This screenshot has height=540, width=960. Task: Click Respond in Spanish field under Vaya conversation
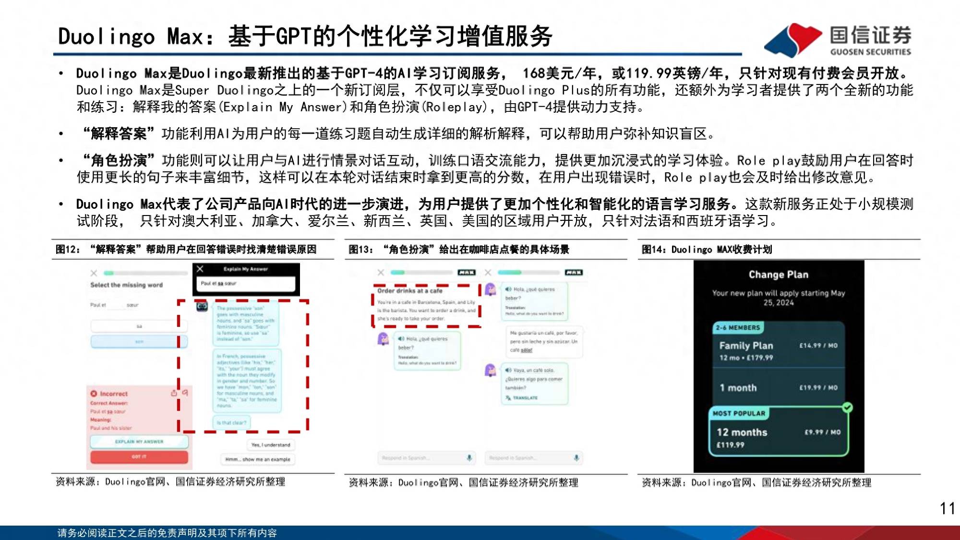(533, 458)
